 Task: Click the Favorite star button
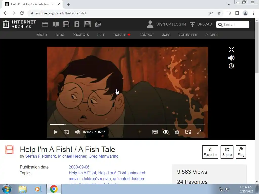210,152
